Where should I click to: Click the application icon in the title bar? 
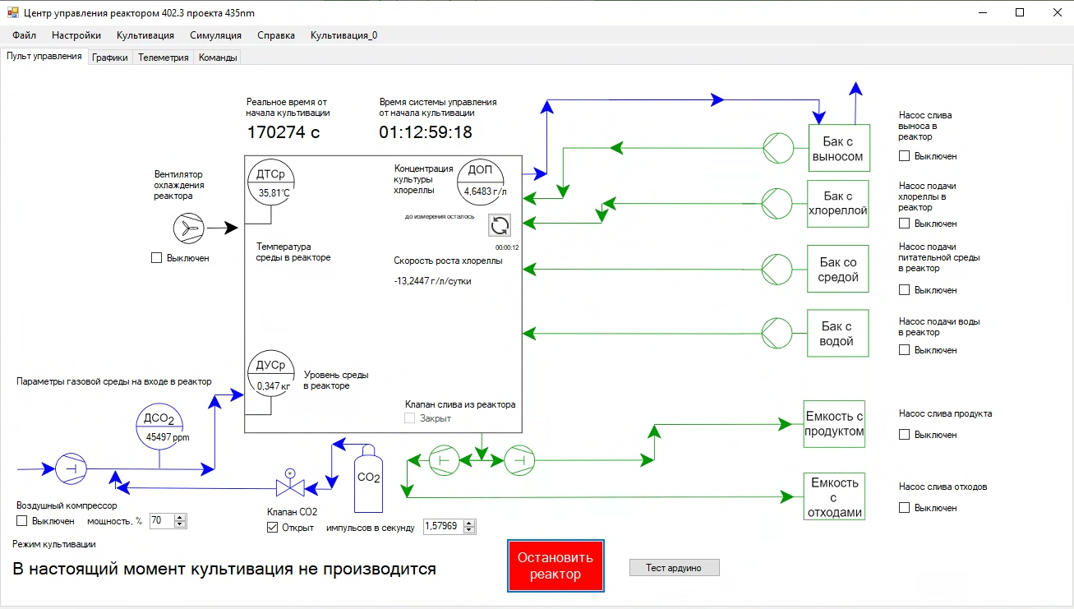(13, 13)
